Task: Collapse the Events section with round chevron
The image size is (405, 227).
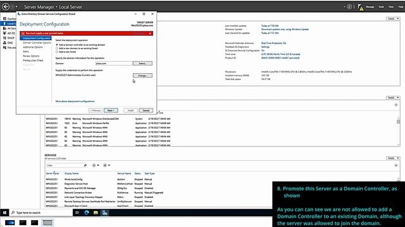Action: pos(396,105)
